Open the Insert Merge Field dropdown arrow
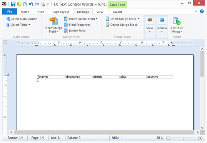Image resolution: width=207 pixels, height=143 pixels. coord(57,32)
